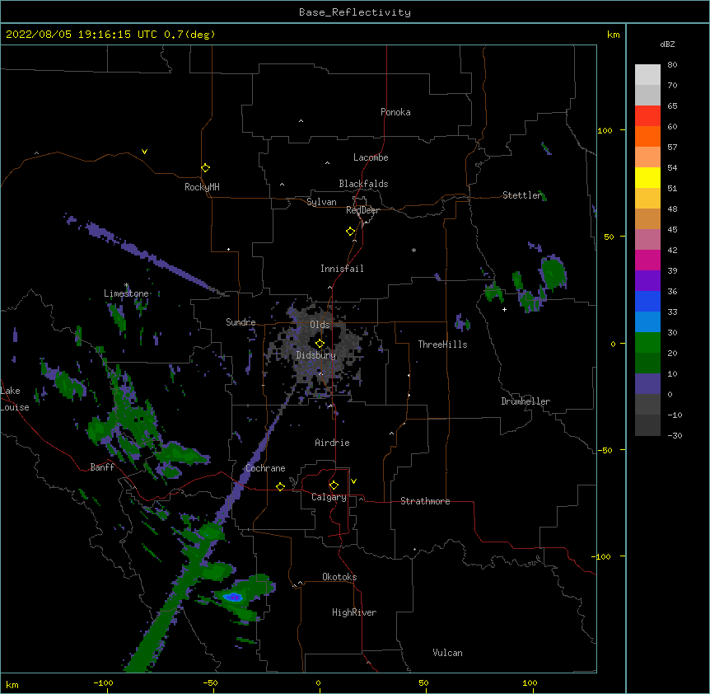Click the purple 10 dBZ legend swatch
Viewport: 710px width, 694px height.
pos(647,384)
